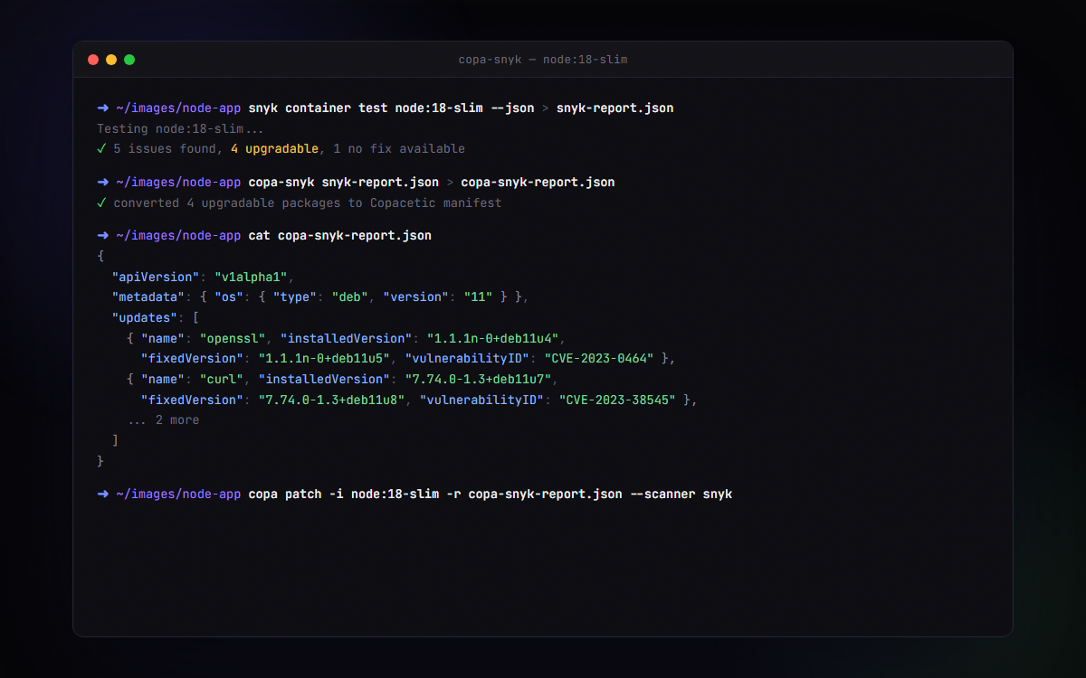
Task: Click the green maximize window button
Action: click(x=129, y=60)
